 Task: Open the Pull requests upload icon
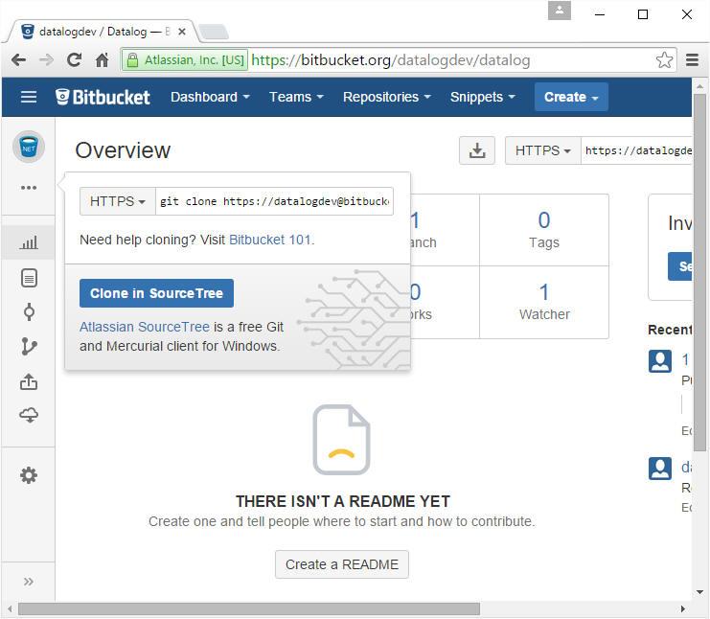[x=29, y=381]
